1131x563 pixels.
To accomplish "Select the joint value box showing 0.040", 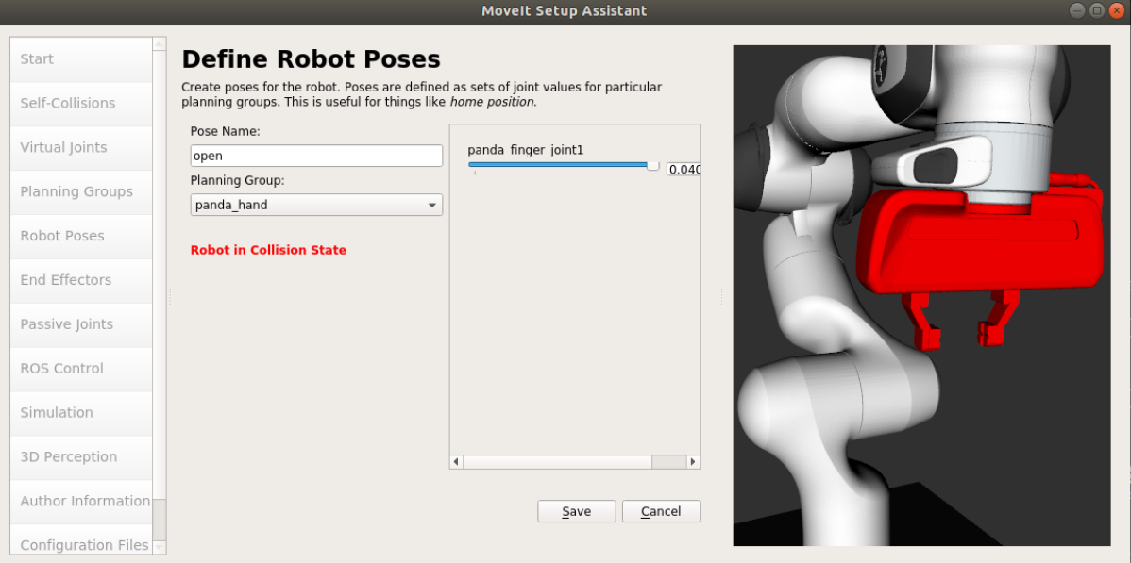I will point(683,170).
